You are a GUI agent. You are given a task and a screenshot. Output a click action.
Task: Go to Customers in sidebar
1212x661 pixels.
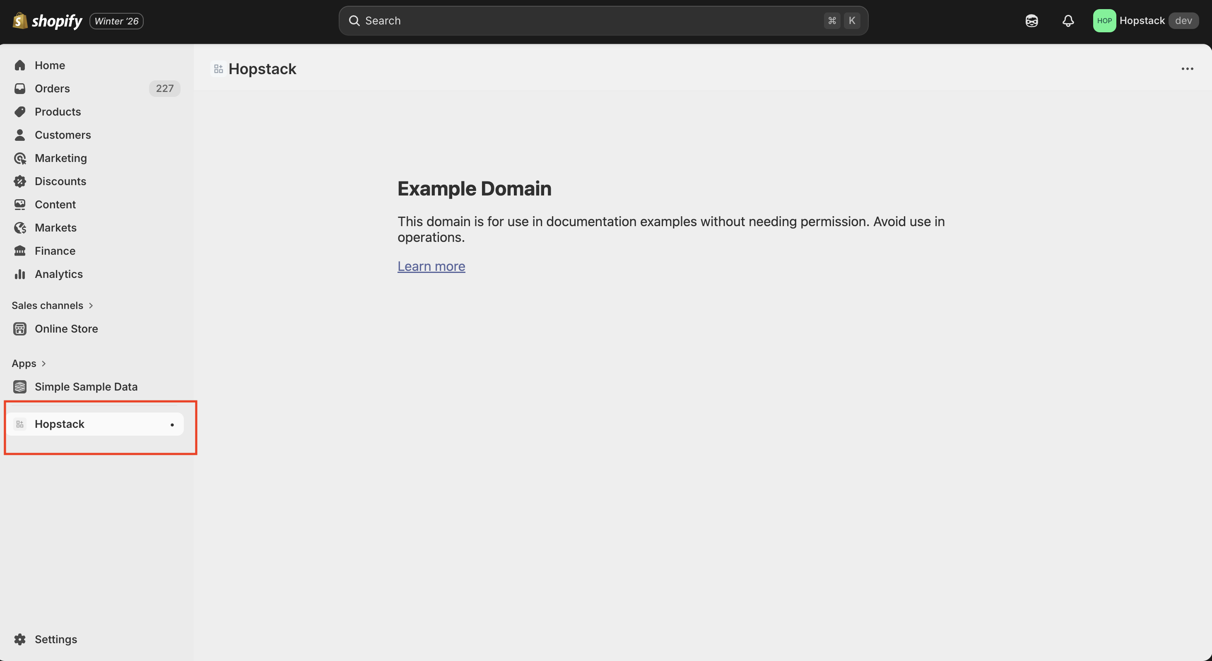[63, 135]
